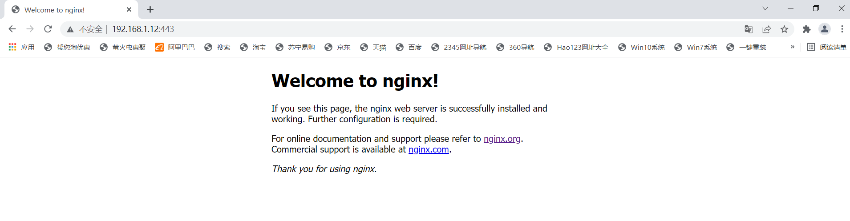Open the 苏宁易购 bookmark

pyautogui.click(x=295, y=47)
